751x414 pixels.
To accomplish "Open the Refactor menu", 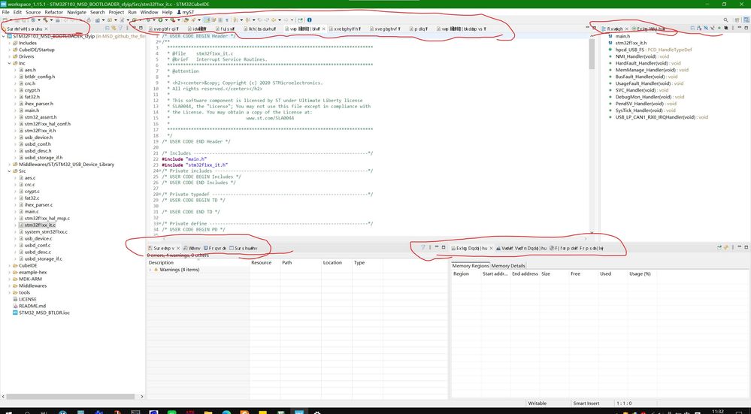I will coord(53,12).
